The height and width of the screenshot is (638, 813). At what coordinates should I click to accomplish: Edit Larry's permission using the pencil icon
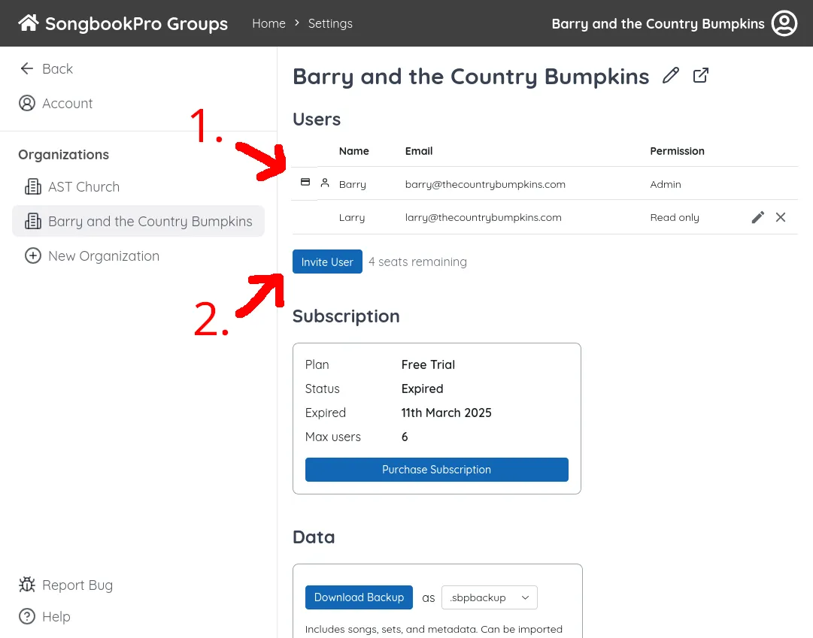click(757, 217)
